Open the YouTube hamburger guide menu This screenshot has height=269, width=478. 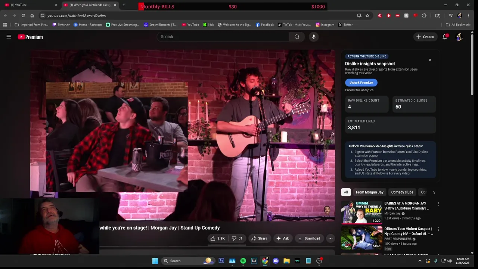point(9,37)
